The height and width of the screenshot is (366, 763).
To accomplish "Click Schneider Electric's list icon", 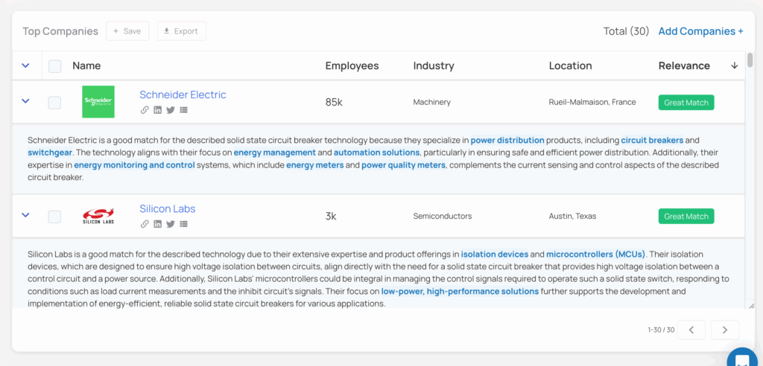I will [x=183, y=110].
